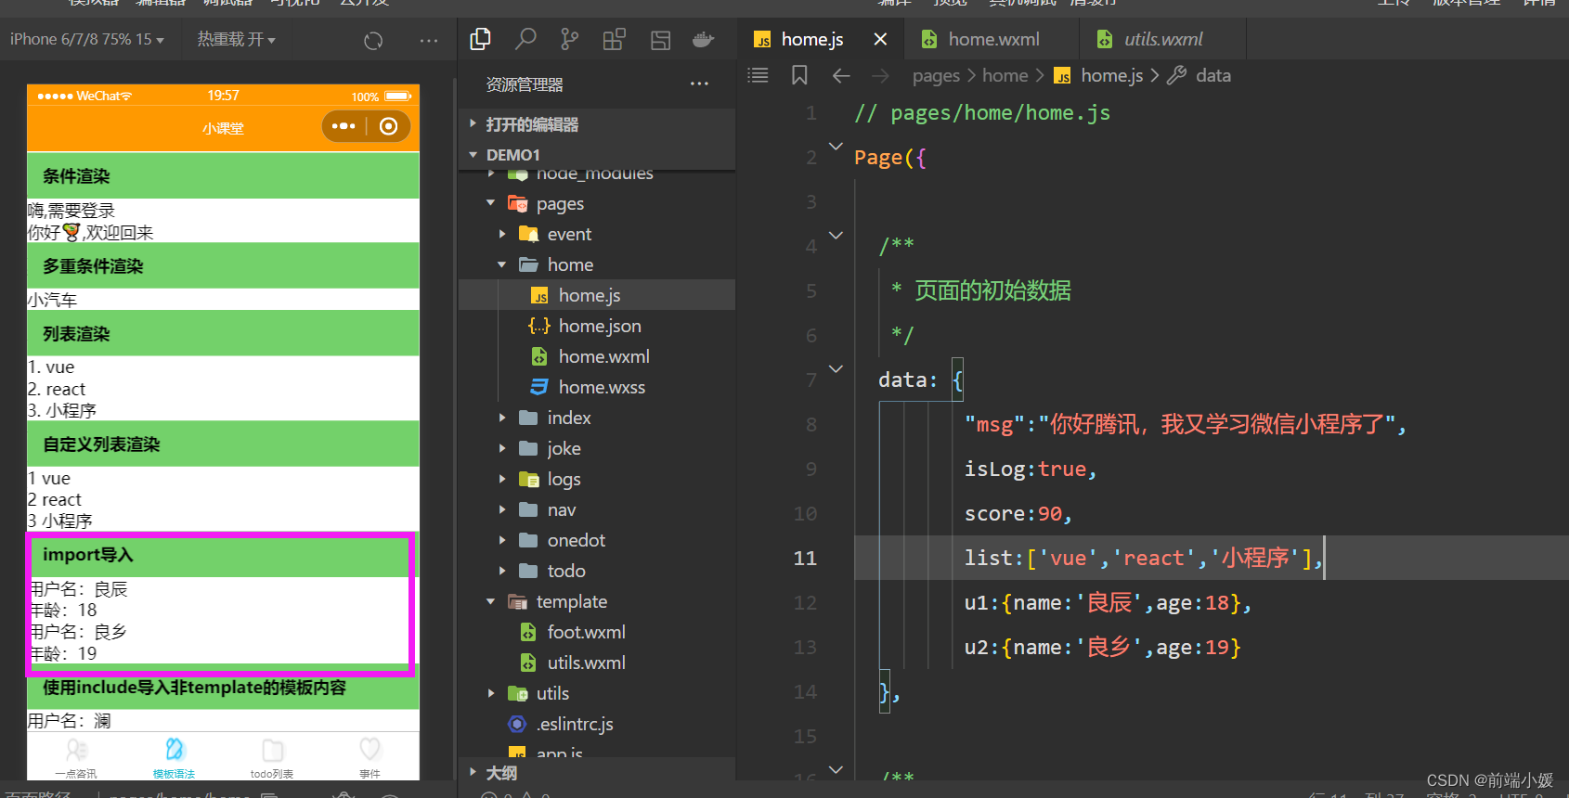Switch to the first news tab in simulator
1569x798 pixels.
(x=76, y=757)
